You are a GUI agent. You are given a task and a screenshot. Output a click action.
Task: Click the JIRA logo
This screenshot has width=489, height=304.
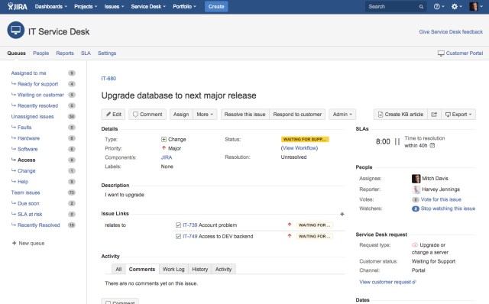click(x=18, y=6)
